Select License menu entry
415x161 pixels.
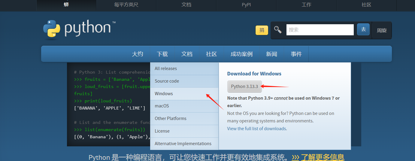point(184,131)
